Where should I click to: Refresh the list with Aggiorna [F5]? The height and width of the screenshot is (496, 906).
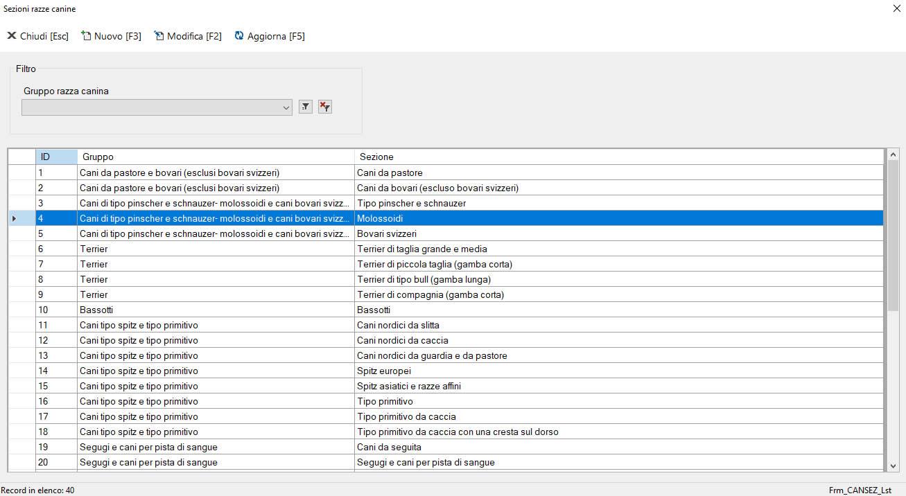tap(270, 36)
